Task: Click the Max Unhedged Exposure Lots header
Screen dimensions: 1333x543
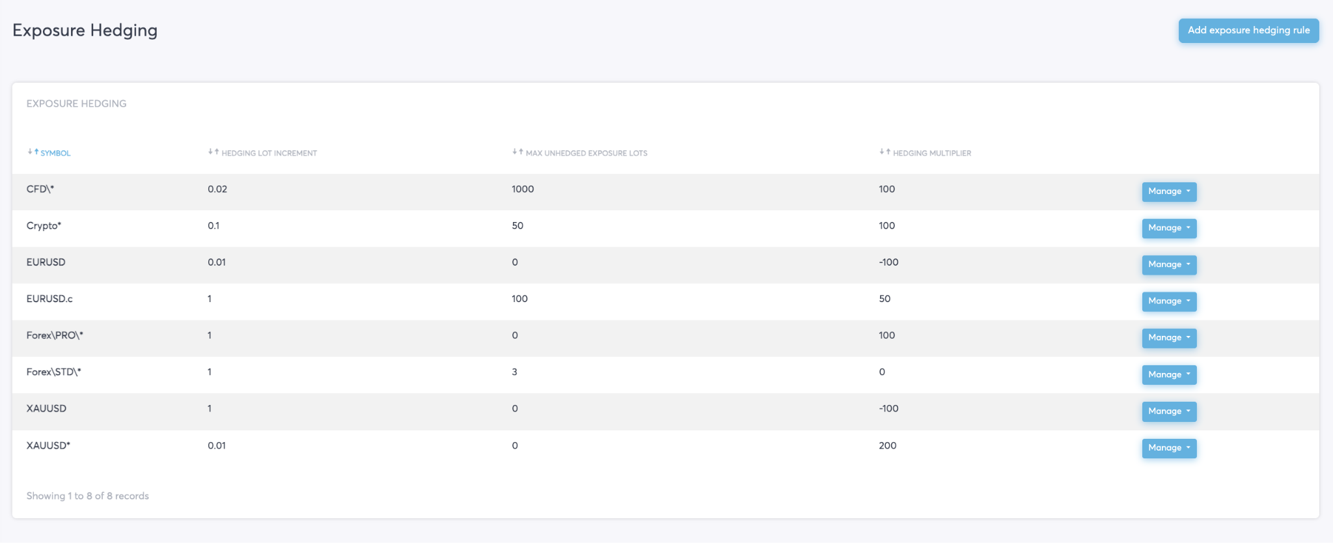Action: [x=586, y=153]
